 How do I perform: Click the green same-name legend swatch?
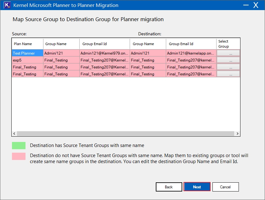tap(19, 145)
